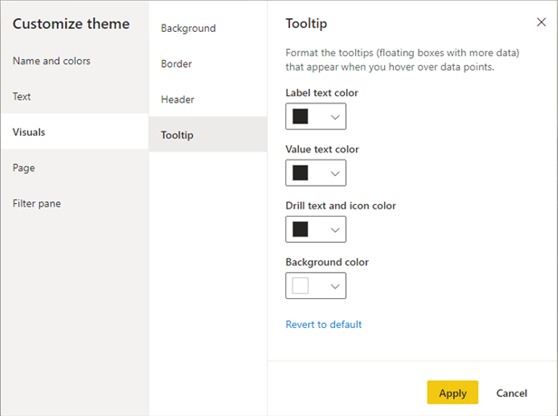Viewport: 558px width, 416px height.
Task: Open the Name and colors section
Action: click(x=52, y=61)
